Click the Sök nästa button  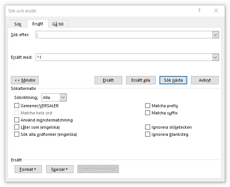coord(173,80)
